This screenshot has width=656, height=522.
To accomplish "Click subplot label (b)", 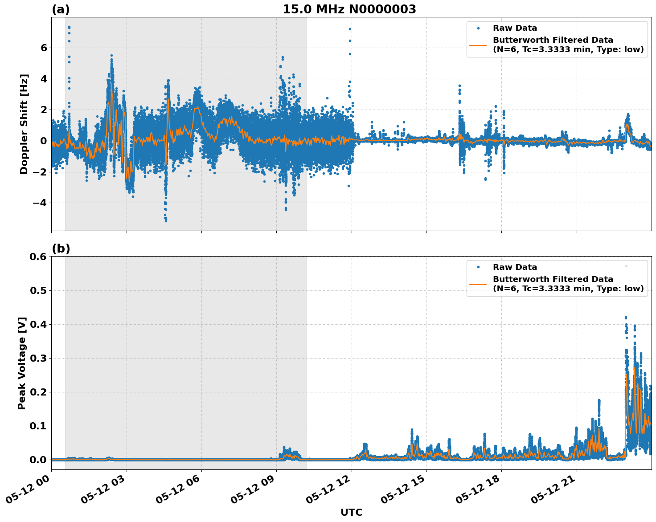I will click(x=61, y=248).
